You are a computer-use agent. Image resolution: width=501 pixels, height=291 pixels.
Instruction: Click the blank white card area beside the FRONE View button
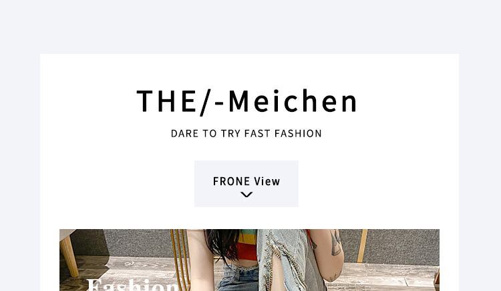377,184
